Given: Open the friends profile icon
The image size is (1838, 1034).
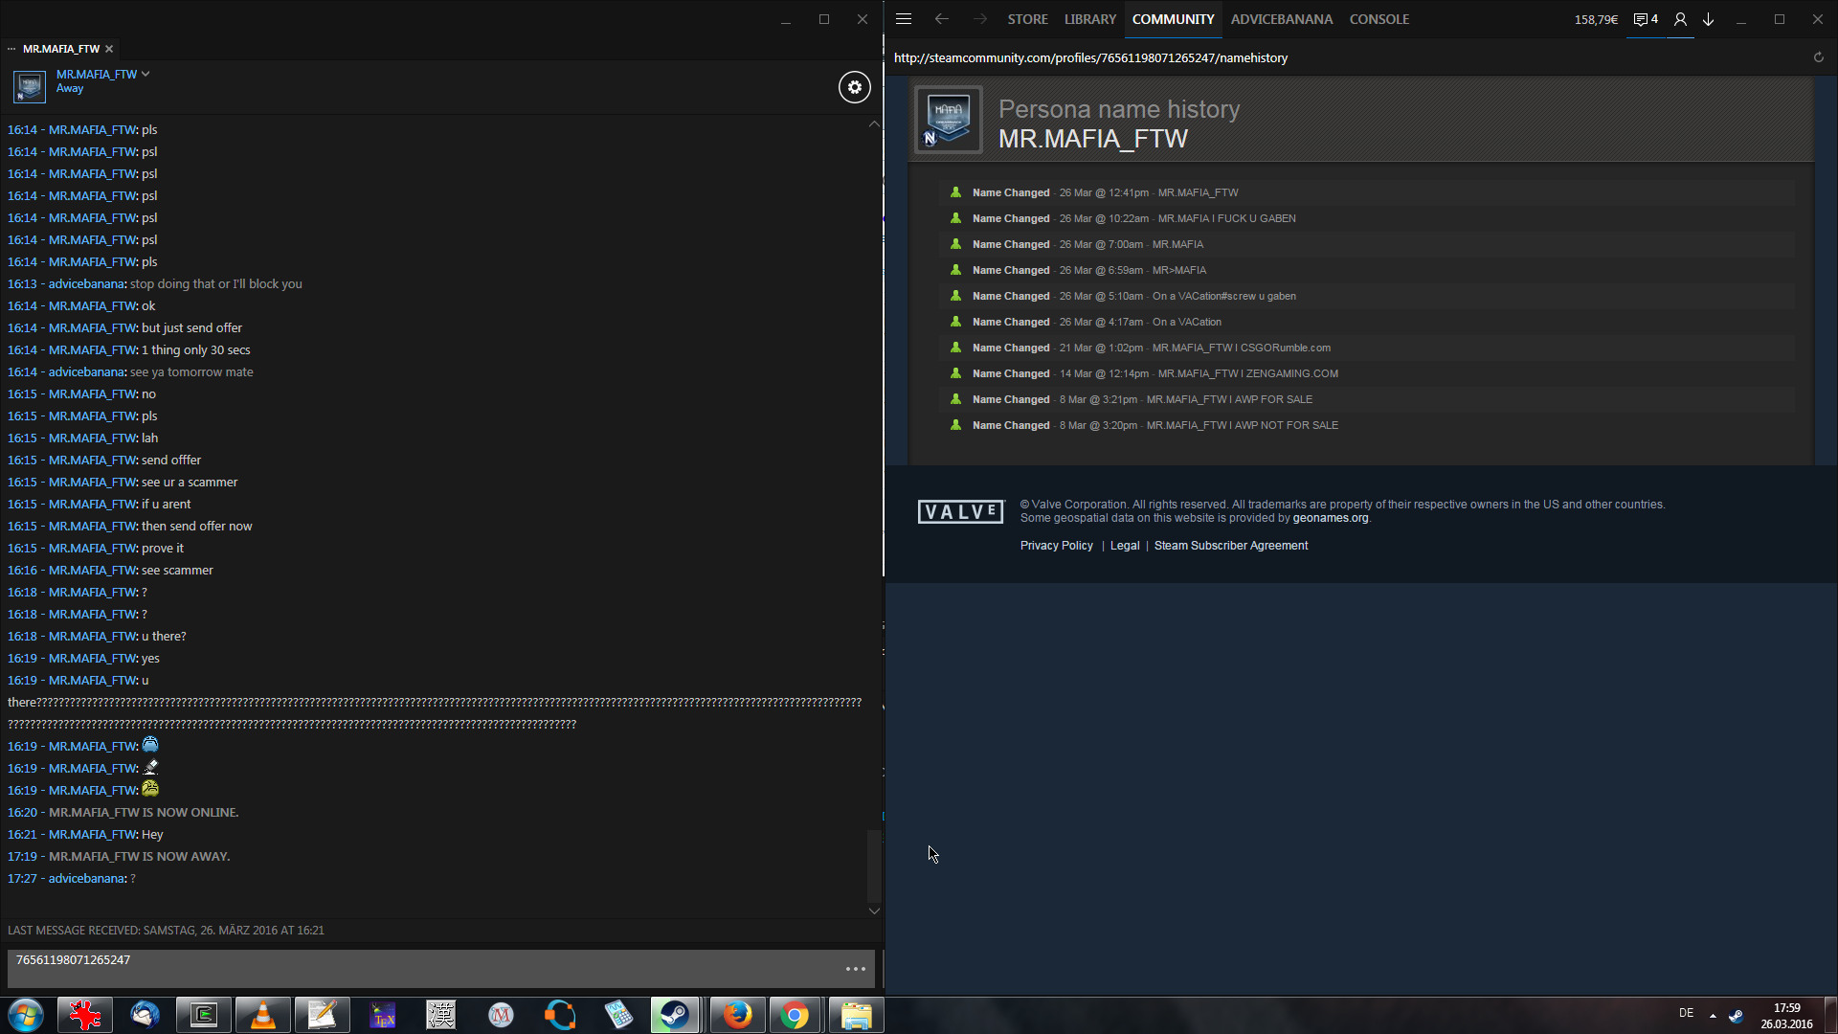Looking at the screenshot, I should 1679,19.
